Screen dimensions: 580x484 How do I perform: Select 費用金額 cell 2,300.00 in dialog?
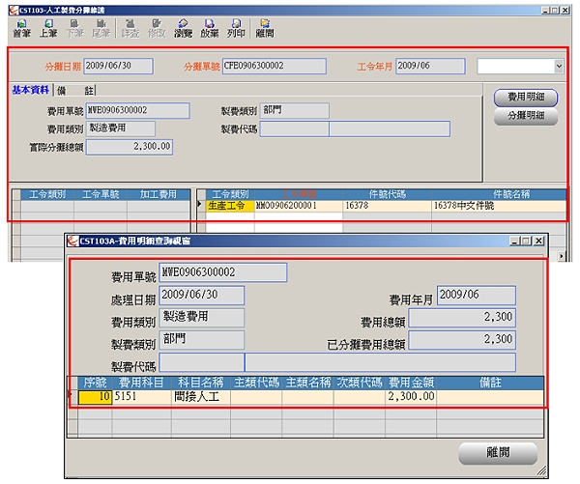[x=411, y=397]
